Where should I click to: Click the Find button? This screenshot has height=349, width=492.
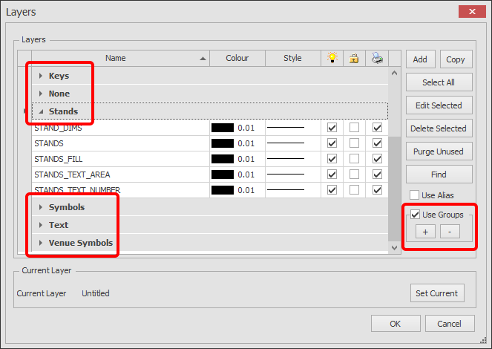pos(439,174)
